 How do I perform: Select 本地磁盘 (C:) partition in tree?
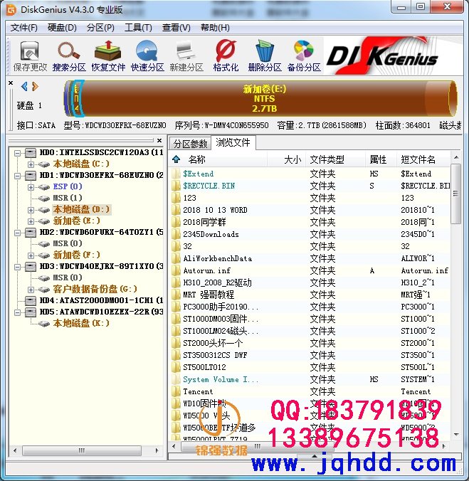click(x=81, y=164)
